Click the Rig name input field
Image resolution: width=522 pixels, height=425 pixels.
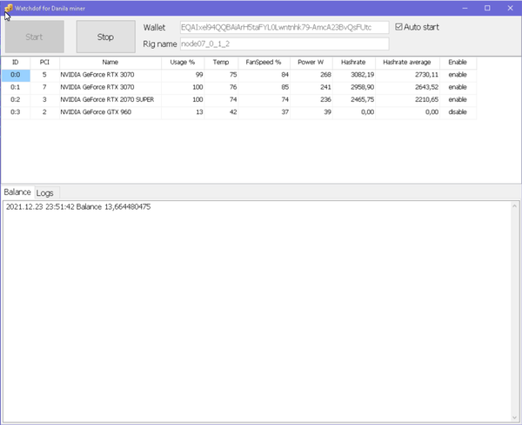pyautogui.click(x=284, y=44)
